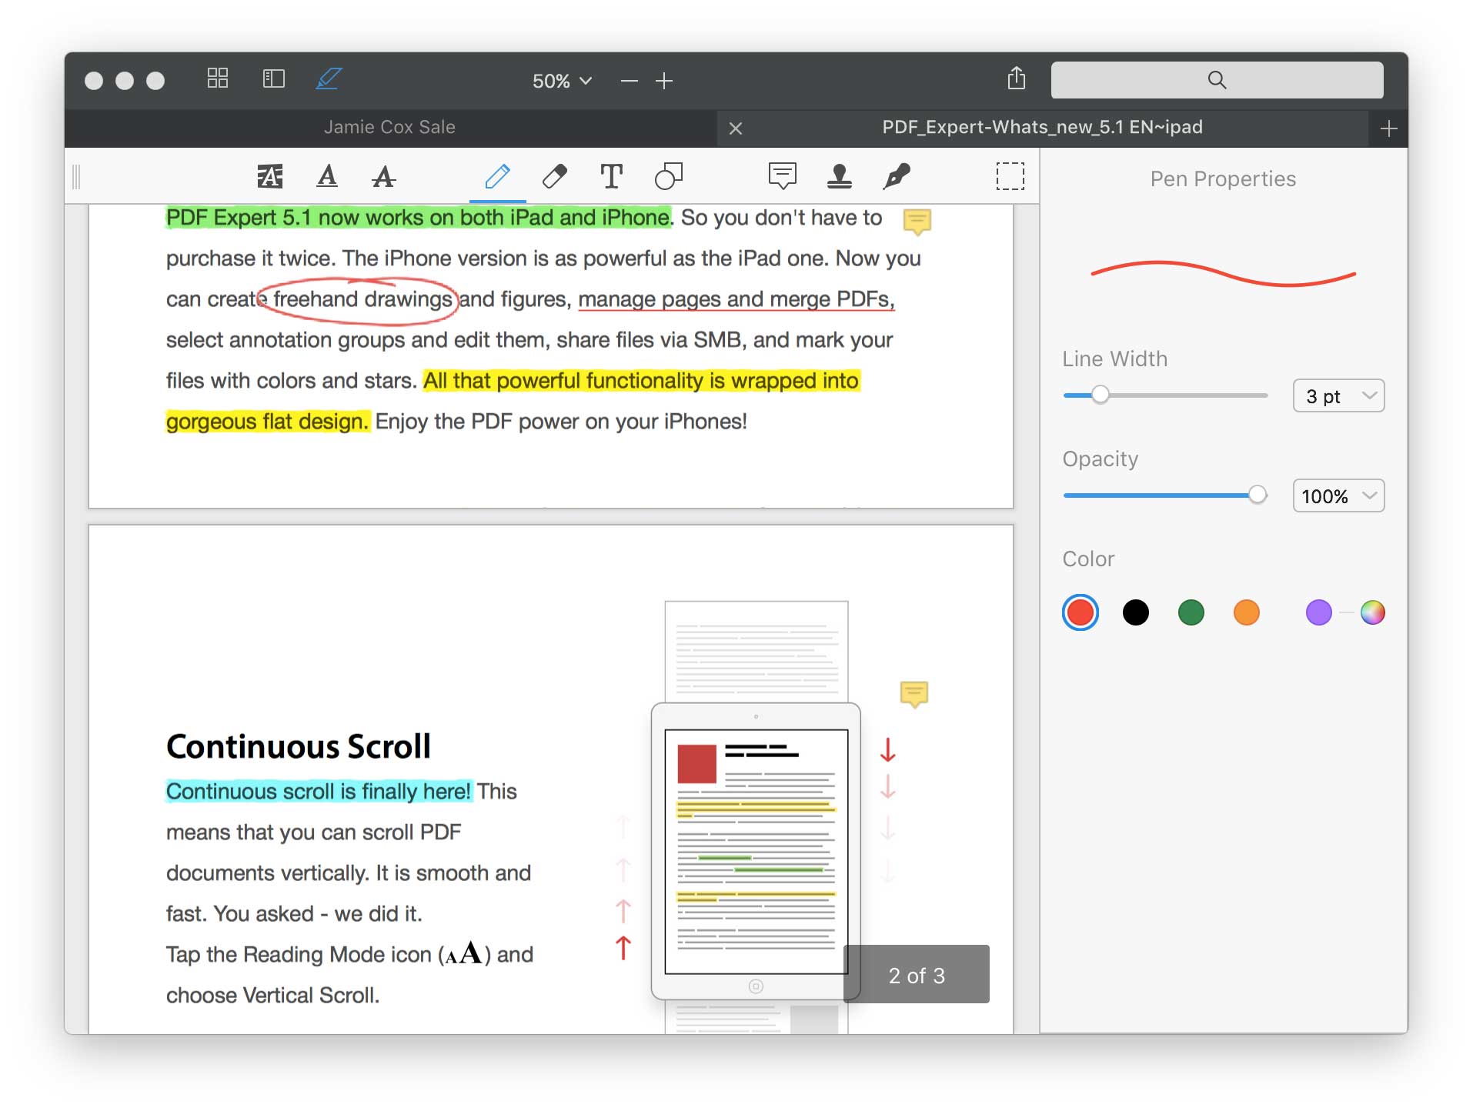Toggle the sidebar panel icon
This screenshot has height=1111, width=1473.
click(273, 78)
